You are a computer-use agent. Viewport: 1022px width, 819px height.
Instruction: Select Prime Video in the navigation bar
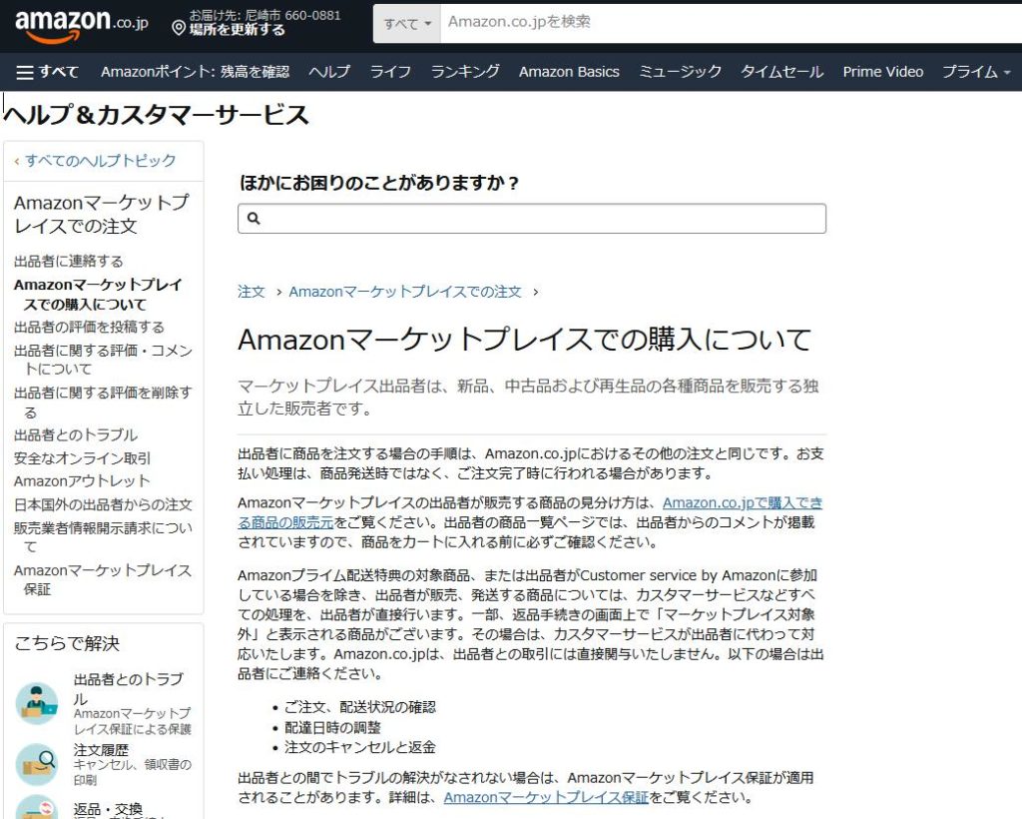tap(882, 71)
